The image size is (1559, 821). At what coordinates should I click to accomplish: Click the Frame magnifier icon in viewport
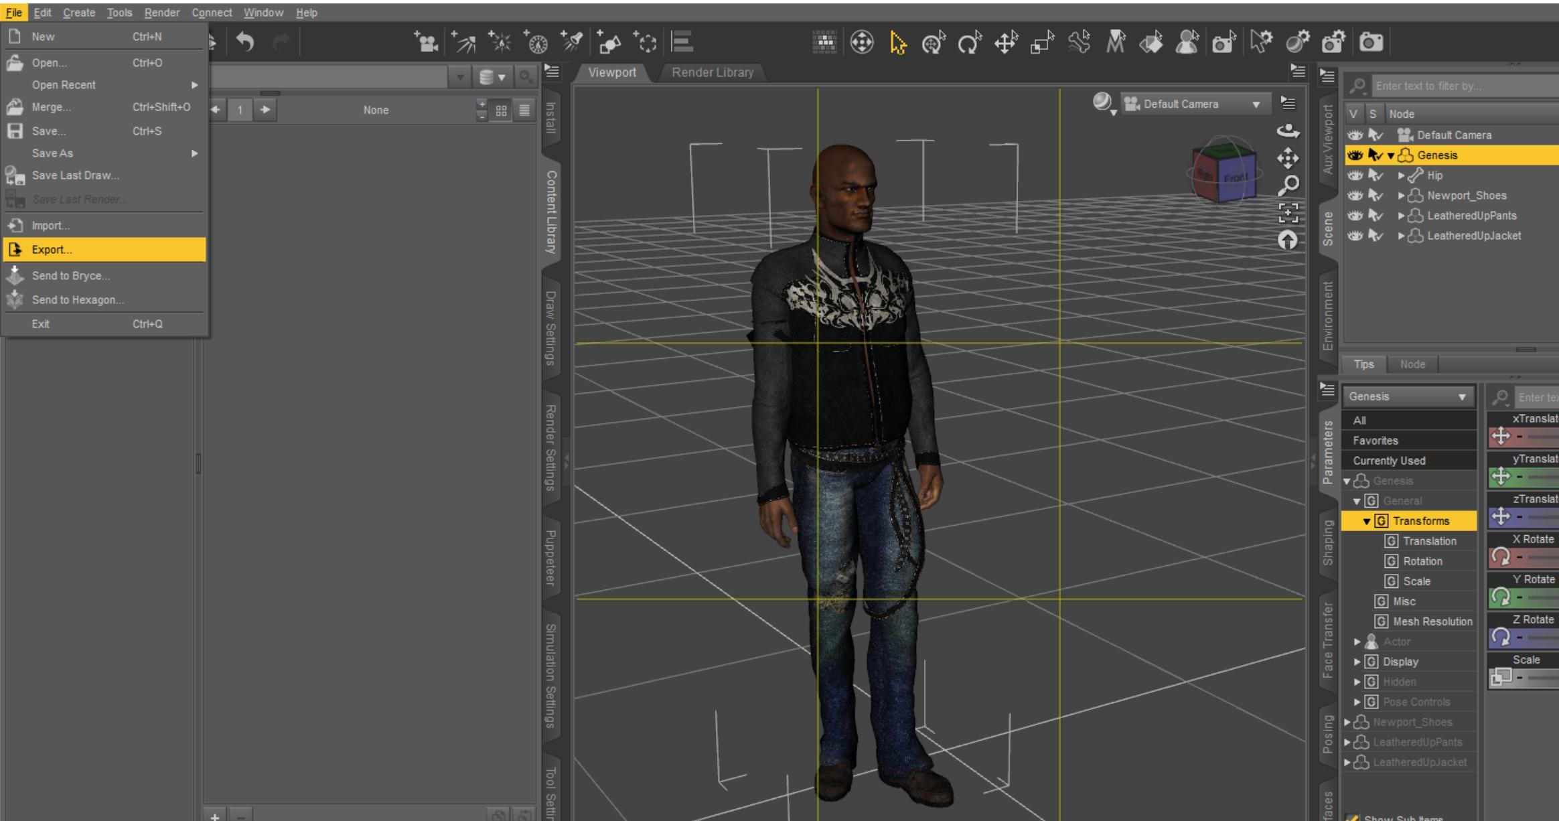point(1288,185)
